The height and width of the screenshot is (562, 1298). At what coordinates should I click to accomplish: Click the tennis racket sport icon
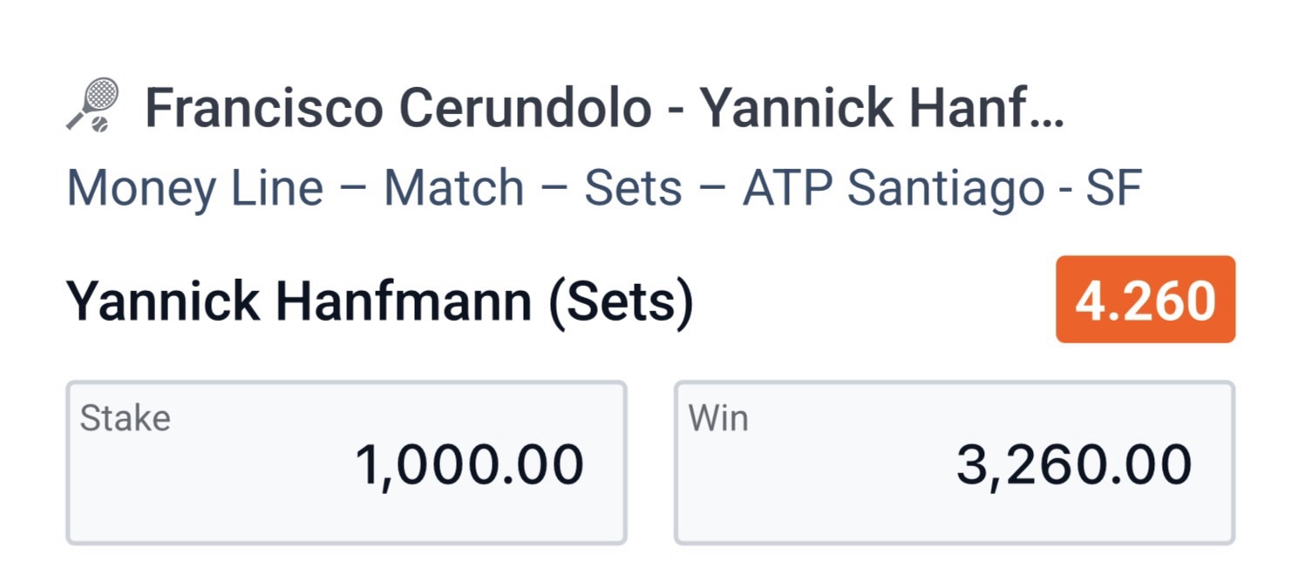click(x=93, y=107)
